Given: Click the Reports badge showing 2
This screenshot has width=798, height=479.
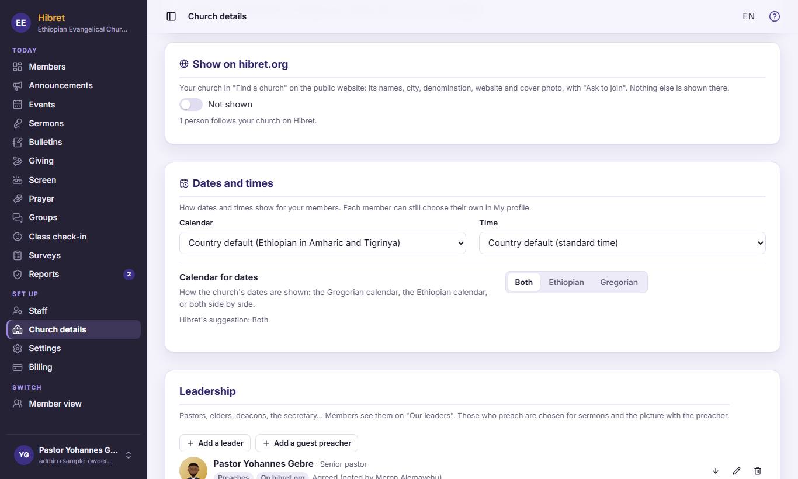Looking at the screenshot, I should click(129, 274).
